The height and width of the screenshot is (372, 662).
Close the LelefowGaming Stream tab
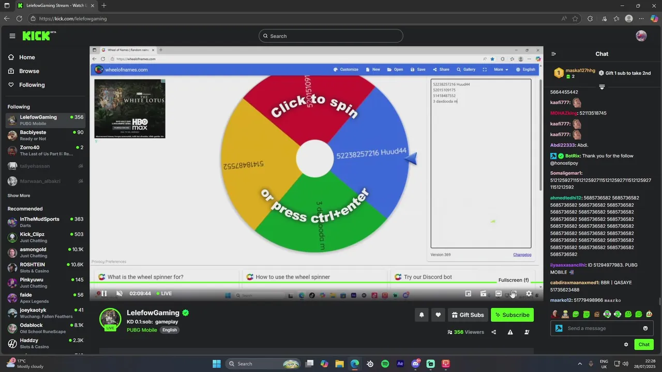pyautogui.click(x=92, y=6)
